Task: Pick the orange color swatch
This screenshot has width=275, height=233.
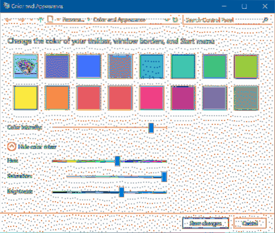Action: [x=57, y=97]
